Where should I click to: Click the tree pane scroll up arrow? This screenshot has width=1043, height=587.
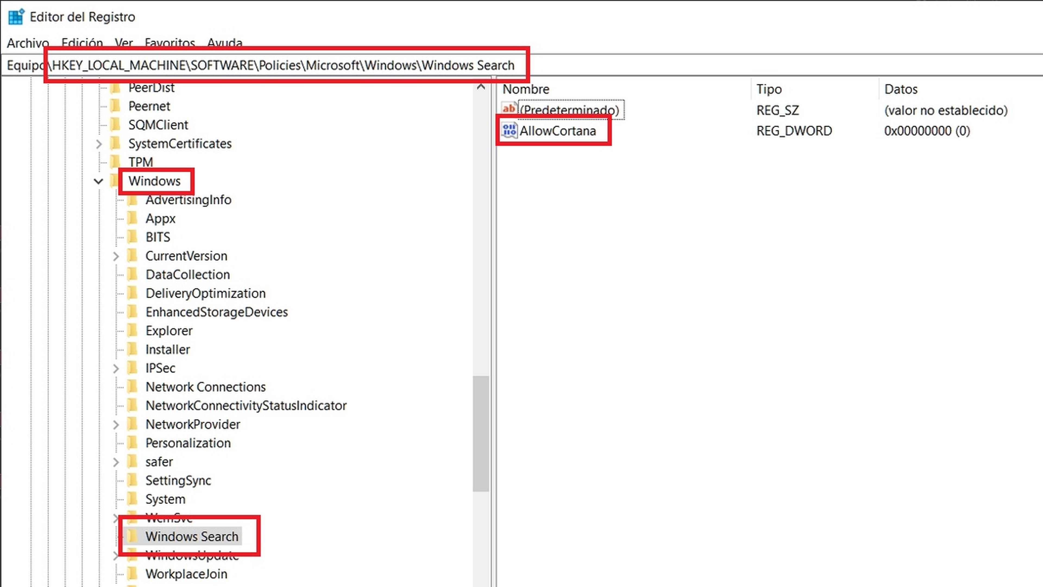coord(481,87)
